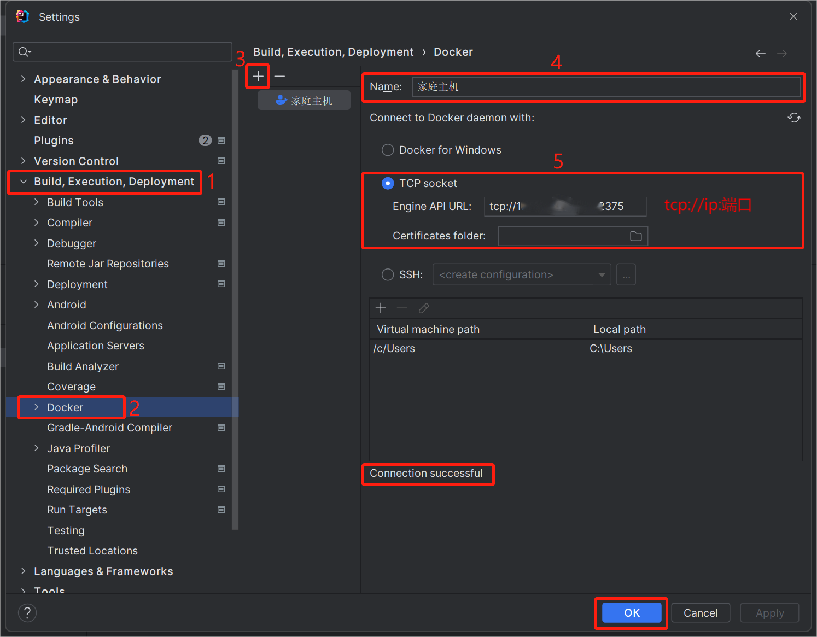The width and height of the screenshot is (817, 637).
Task: Click the add Docker configuration plus icon
Action: tap(258, 76)
